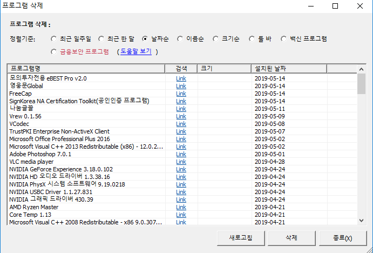Click the 설치된 날짜 column header
This screenshot has height=253, width=373.
[289, 69]
